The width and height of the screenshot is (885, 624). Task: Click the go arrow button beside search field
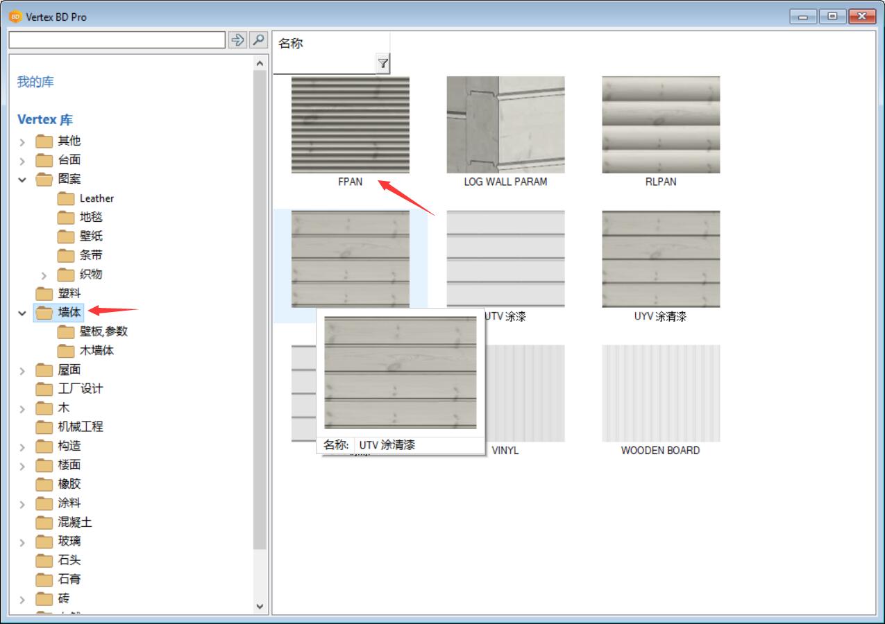(x=237, y=40)
